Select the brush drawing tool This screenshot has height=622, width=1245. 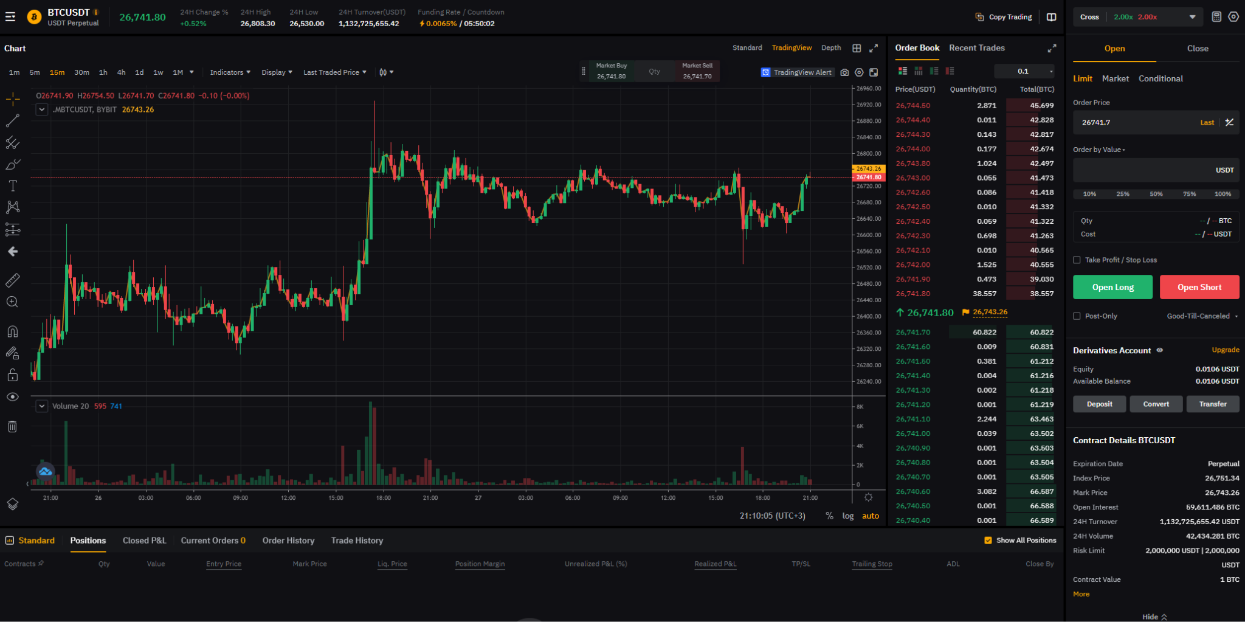[x=13, y=164]
